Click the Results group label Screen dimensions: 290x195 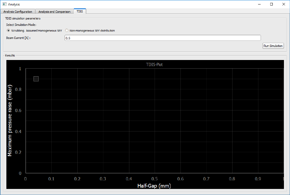coord(10,55)
